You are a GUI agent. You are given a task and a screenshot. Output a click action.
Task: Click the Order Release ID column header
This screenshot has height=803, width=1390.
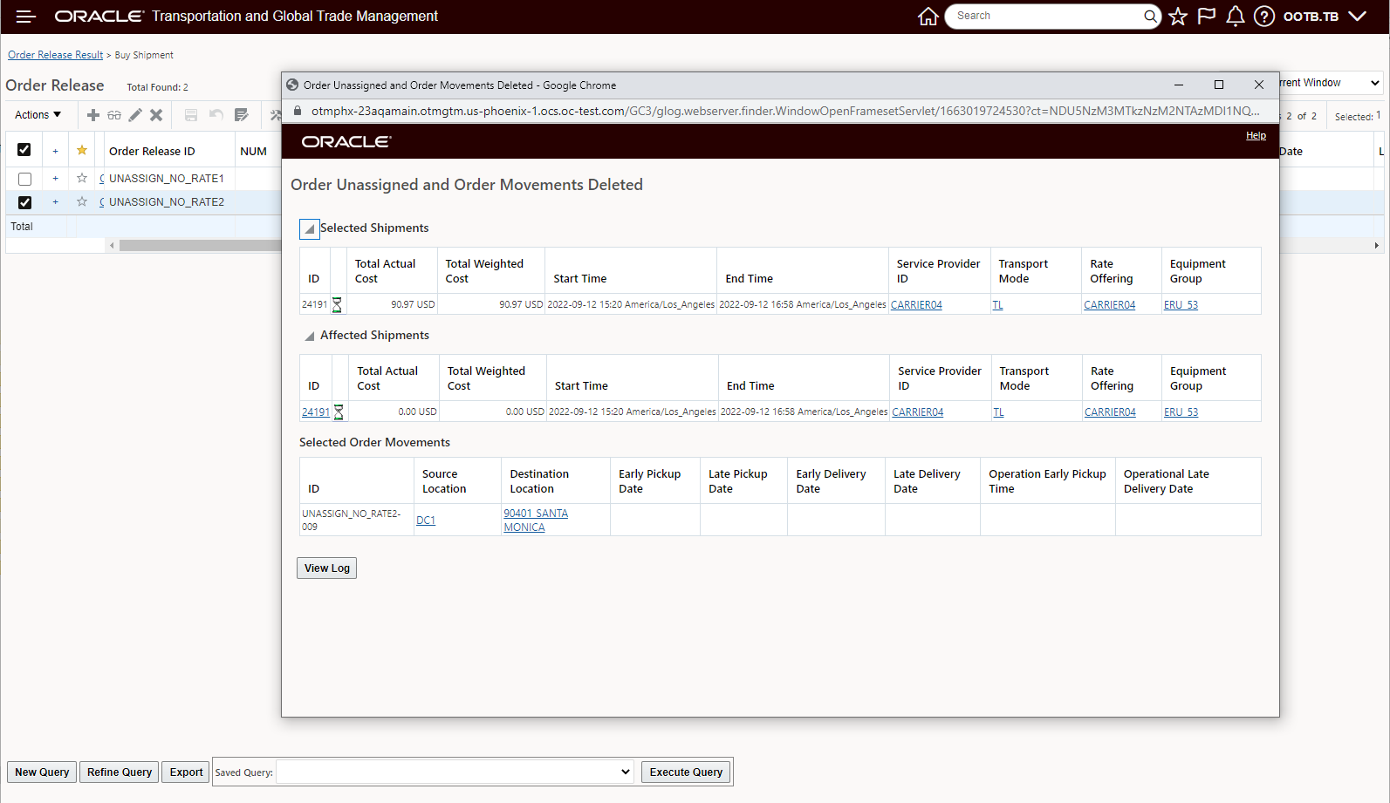pyautogui.click(x=152, y=151)
